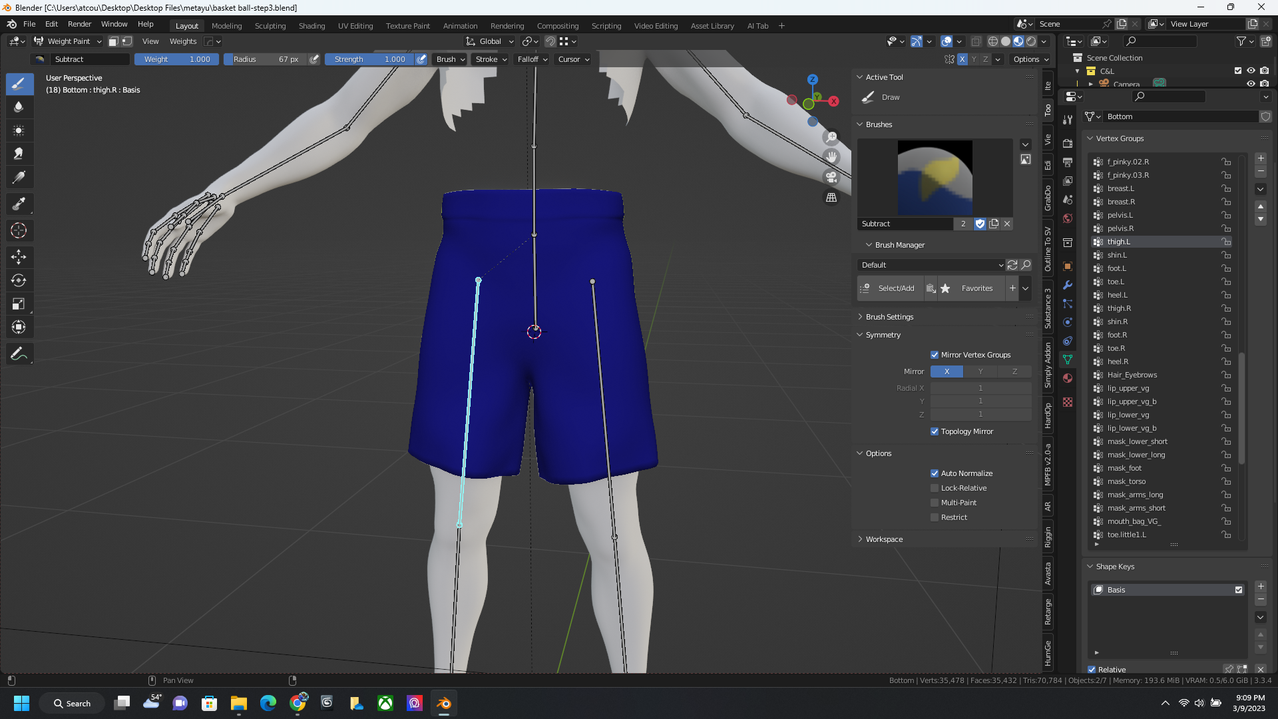Open the Falloff dropdown
The height and width of the screenshot is (719, 1278).
coord(532,59)
